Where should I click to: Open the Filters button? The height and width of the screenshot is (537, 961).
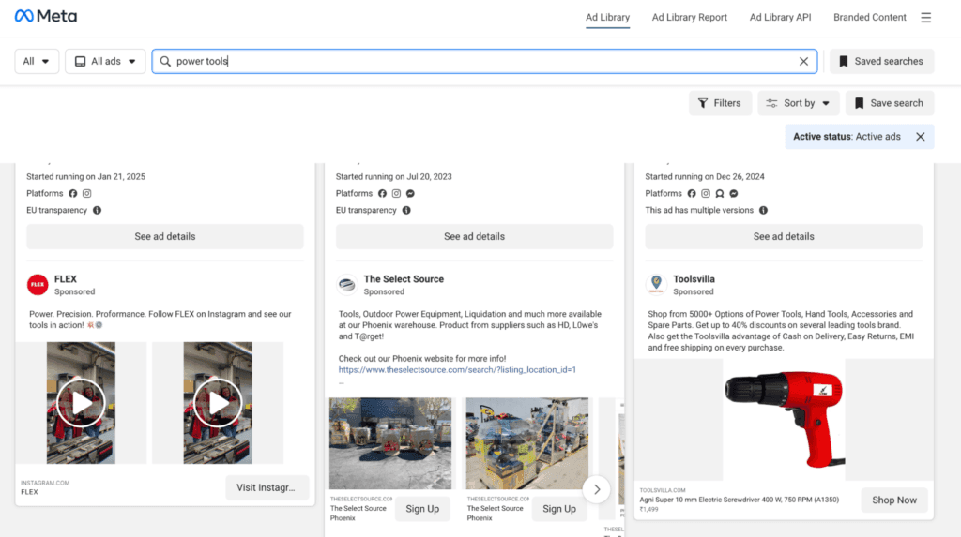[720, 103]
